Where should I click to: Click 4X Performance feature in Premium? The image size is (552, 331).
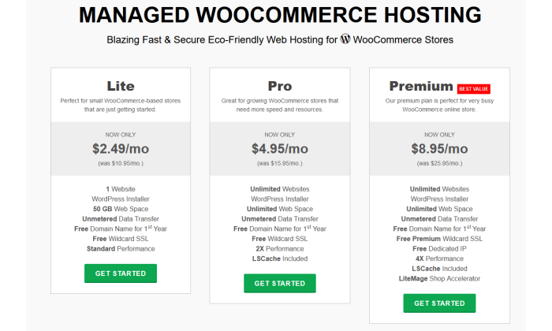(439, 258)
